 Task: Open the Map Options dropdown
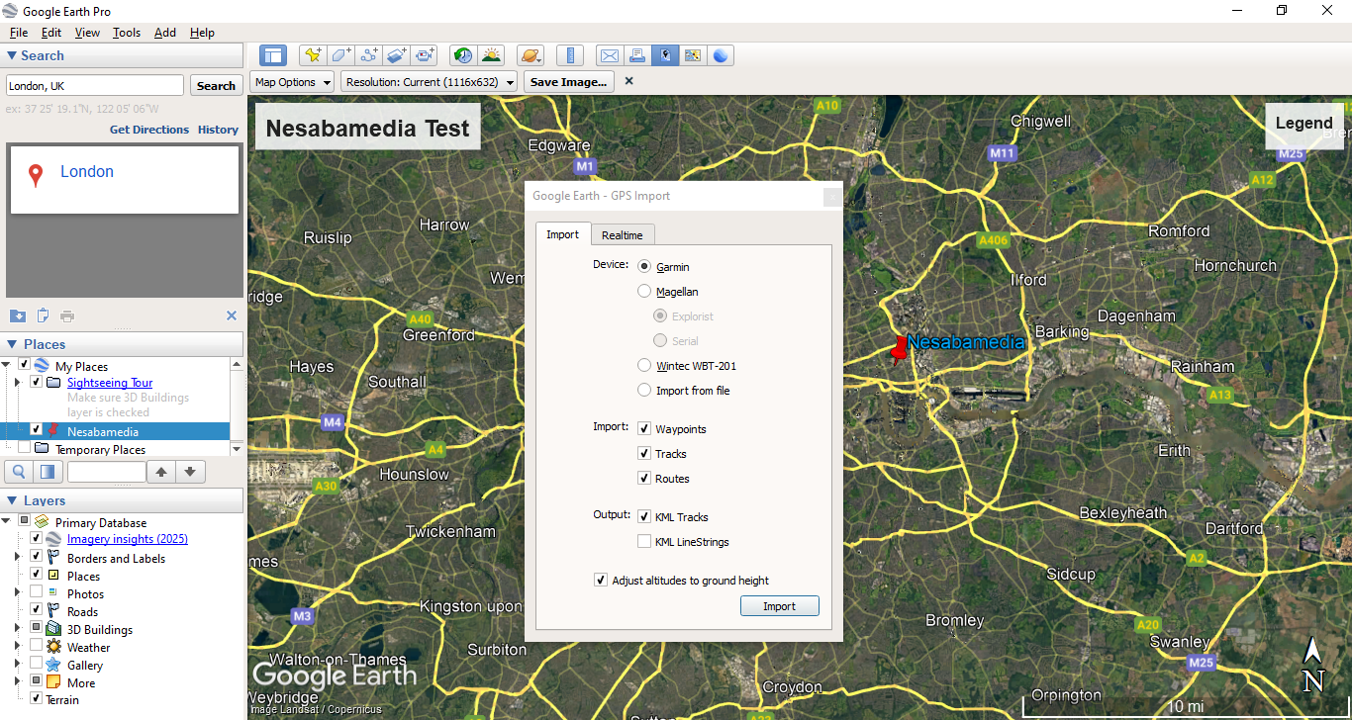click(x=291, y=82)
